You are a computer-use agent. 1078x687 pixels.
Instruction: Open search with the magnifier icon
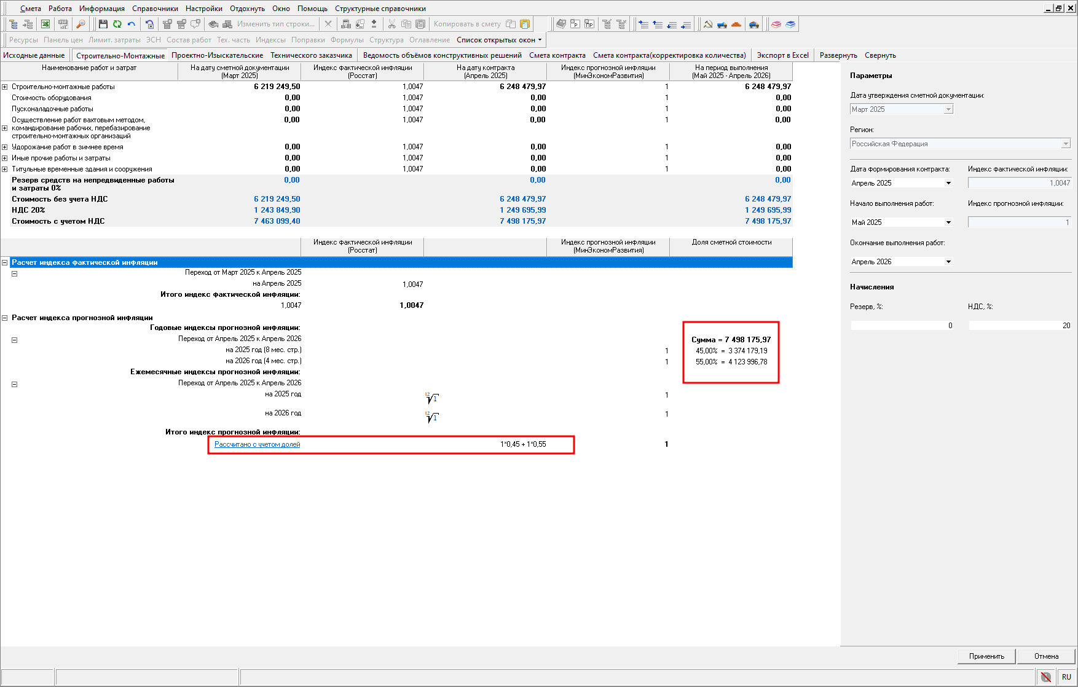pos(81,24)
